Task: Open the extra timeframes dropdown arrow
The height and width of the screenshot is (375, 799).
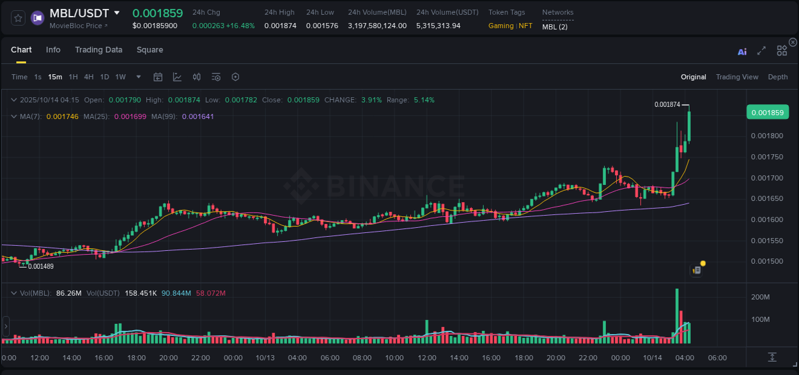Action: (x=137, y=77)
